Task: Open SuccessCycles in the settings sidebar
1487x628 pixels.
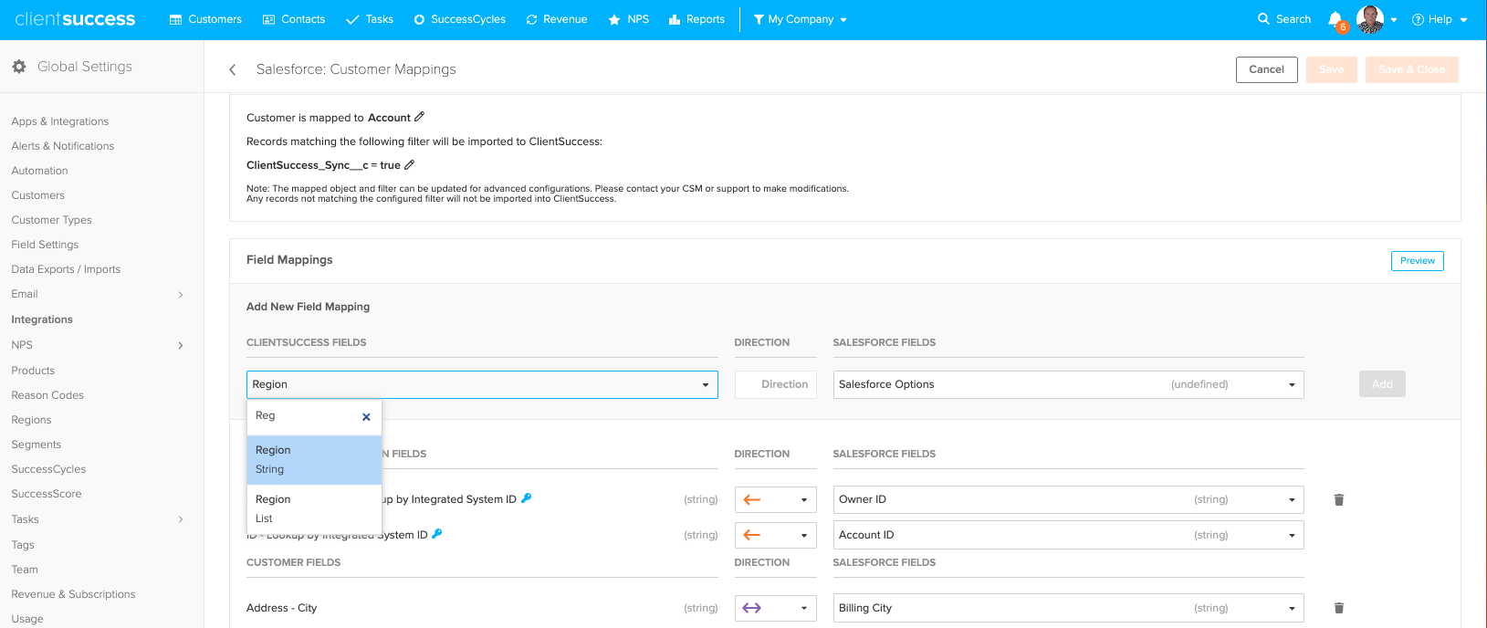Action: pyautogui.click(x=48, y=469)
